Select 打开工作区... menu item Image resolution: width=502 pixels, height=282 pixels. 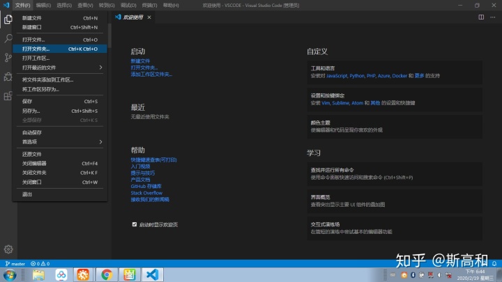point(59,58)
